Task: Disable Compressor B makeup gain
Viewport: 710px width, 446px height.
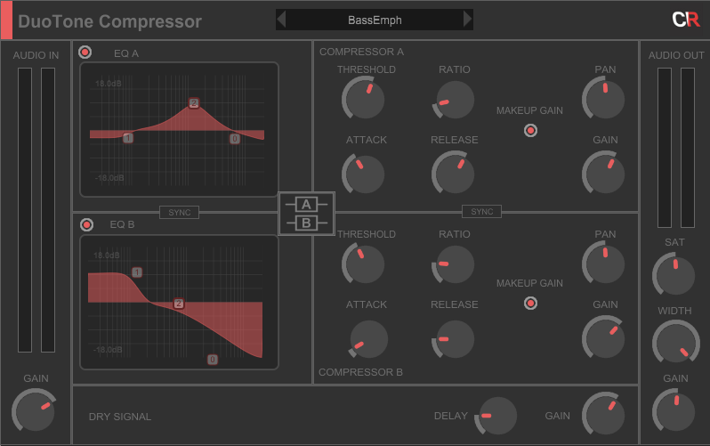Action: tap(530, 303)
